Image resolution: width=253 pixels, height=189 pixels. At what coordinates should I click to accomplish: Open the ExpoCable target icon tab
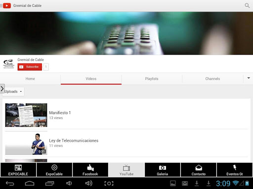tap(54, 170)
